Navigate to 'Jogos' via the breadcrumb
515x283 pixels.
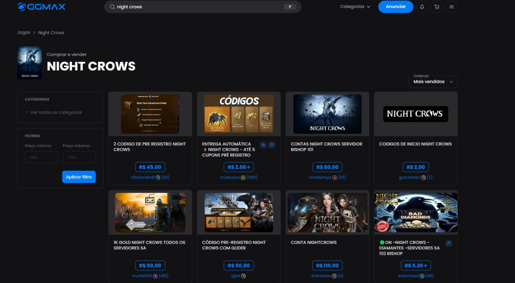[23, 32]
